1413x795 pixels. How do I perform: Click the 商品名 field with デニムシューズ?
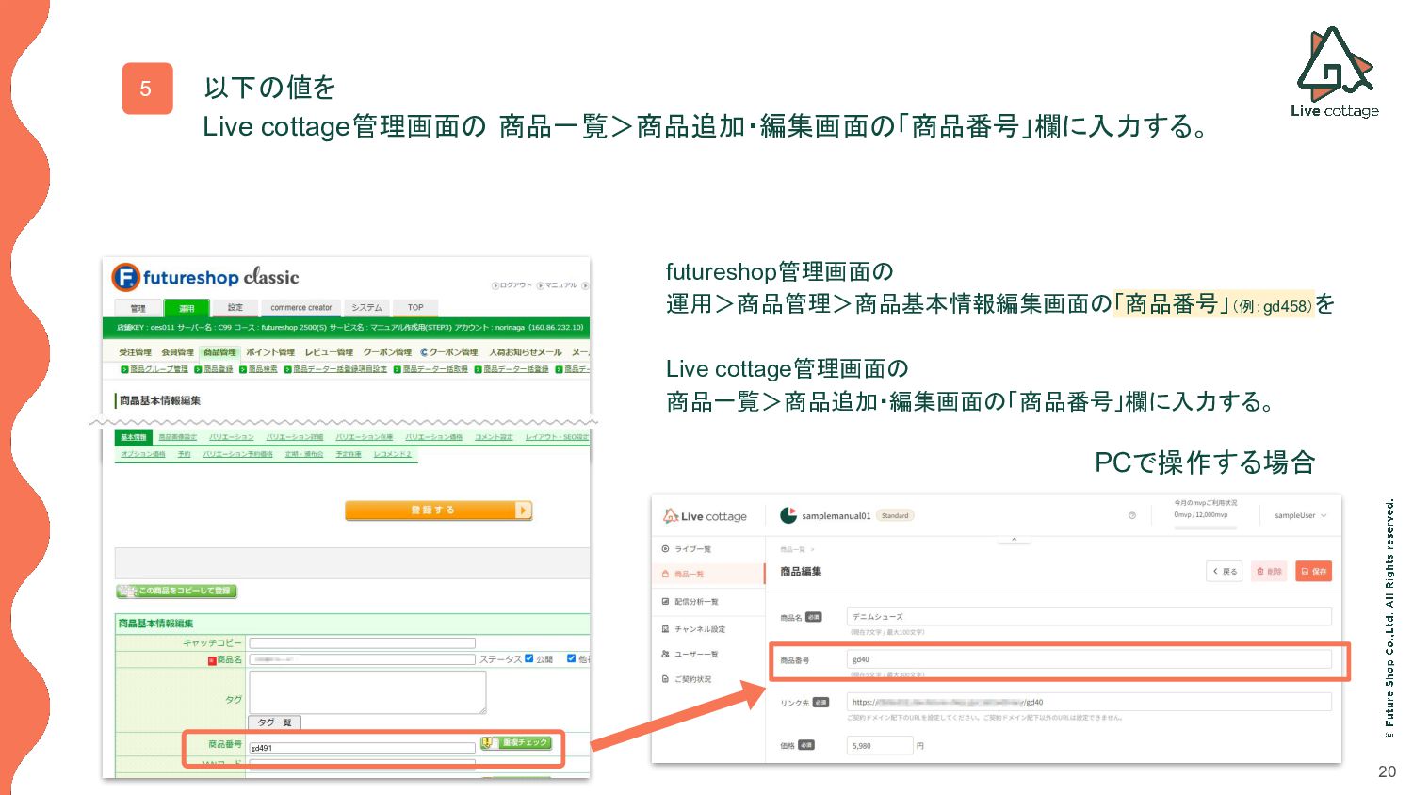click(x=1089, y=616)
